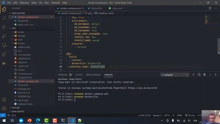
Task: Open Task View on the taskbar
Action: click(12, 121)
